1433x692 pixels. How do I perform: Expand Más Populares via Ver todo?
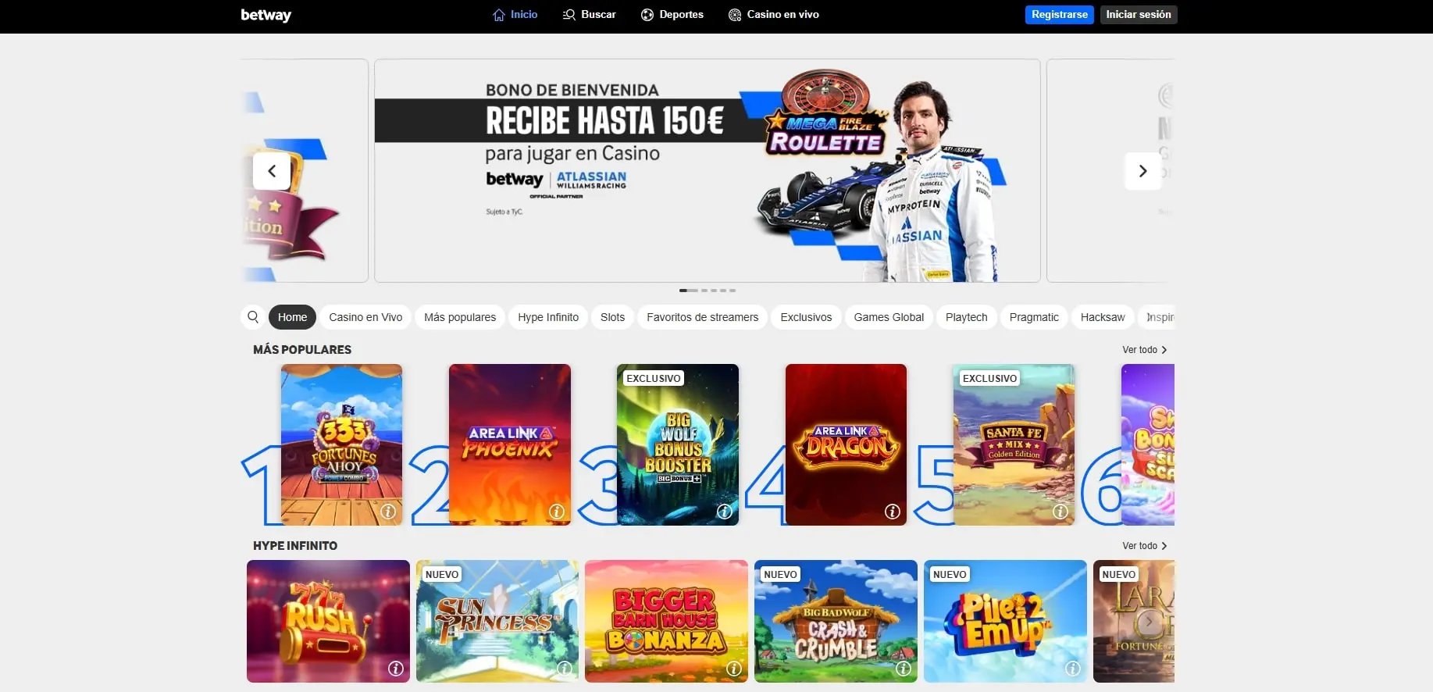click(x=1145, y=350)
